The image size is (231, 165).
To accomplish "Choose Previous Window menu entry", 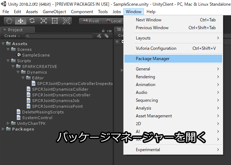I will 173,28.
